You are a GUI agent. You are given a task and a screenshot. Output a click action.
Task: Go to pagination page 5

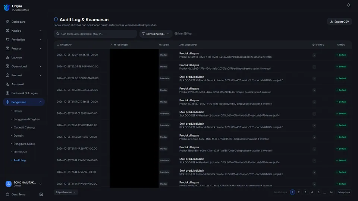[318, 192]
